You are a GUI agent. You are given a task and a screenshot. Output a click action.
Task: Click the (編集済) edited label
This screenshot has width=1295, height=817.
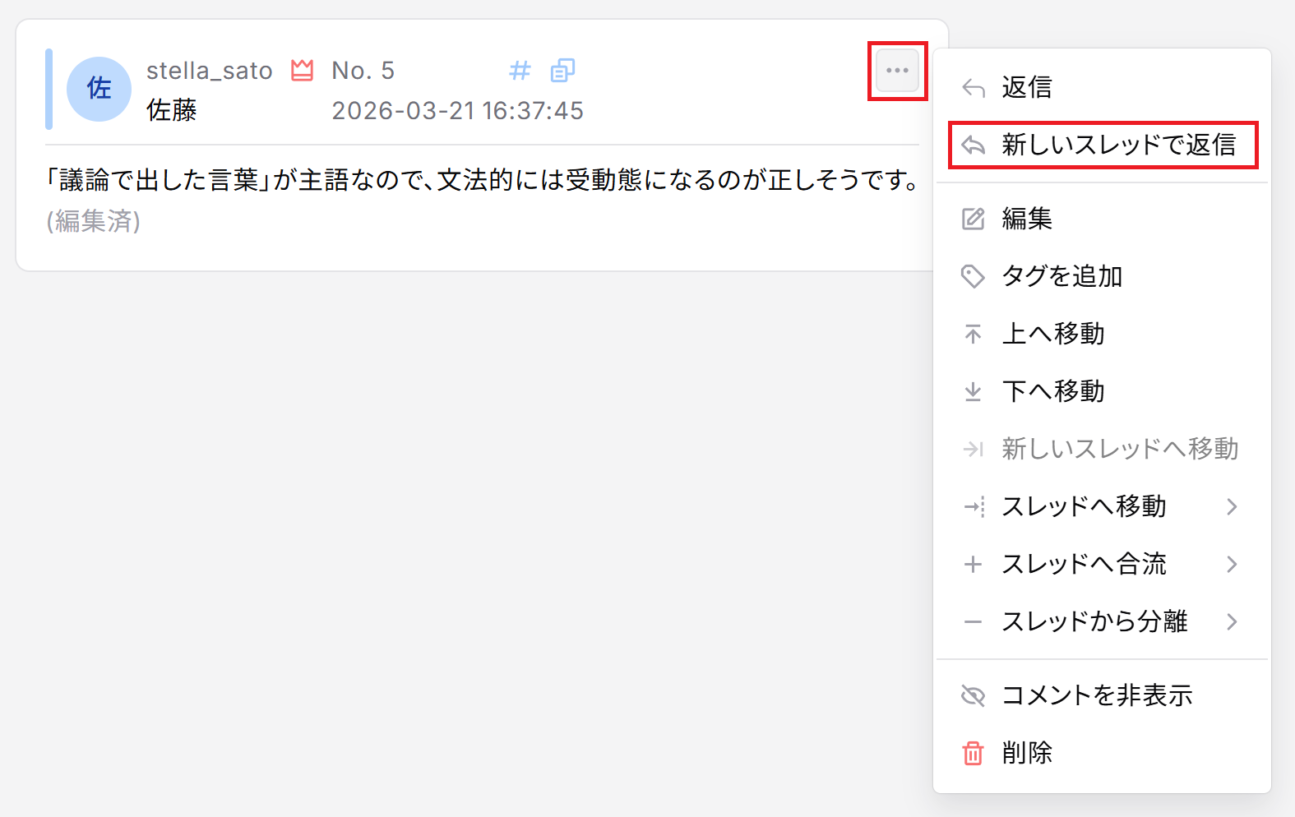tap(93, 221)
